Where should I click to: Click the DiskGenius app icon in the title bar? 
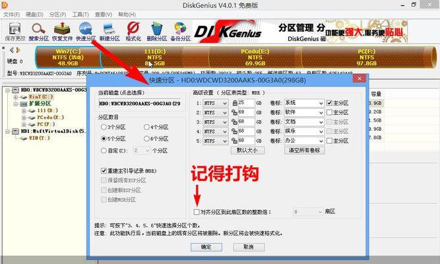click(x=5, y=5)
